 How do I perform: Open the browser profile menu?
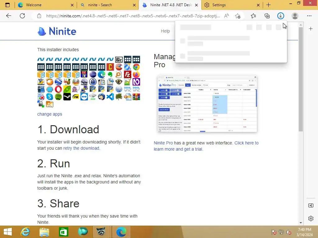click(295, 16)
